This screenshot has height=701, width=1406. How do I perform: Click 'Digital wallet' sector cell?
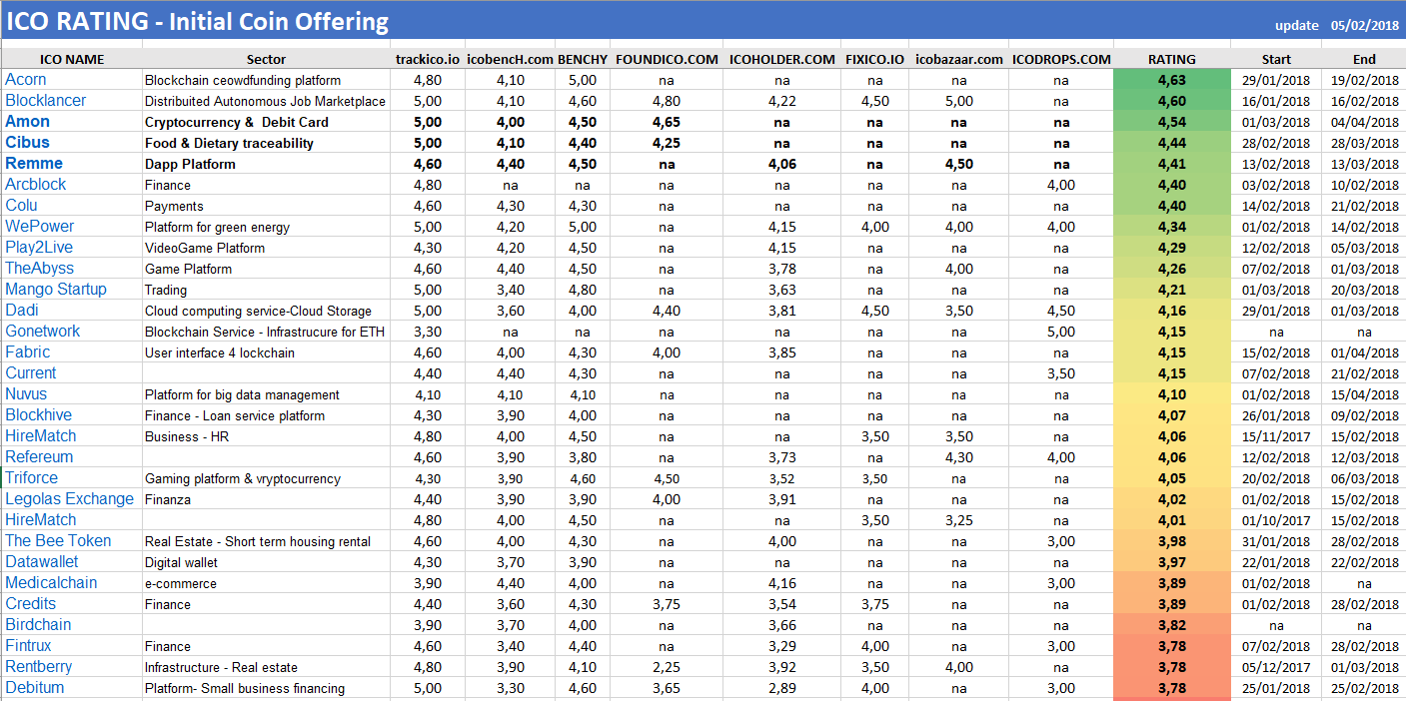click(181, 562)
